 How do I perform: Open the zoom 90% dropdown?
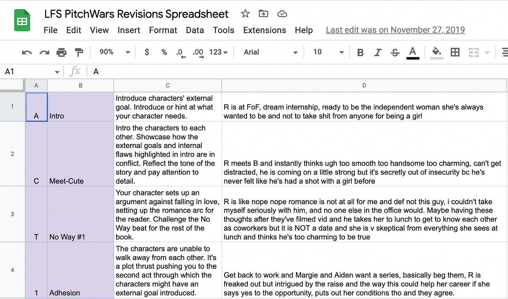(x=115, y=52)
